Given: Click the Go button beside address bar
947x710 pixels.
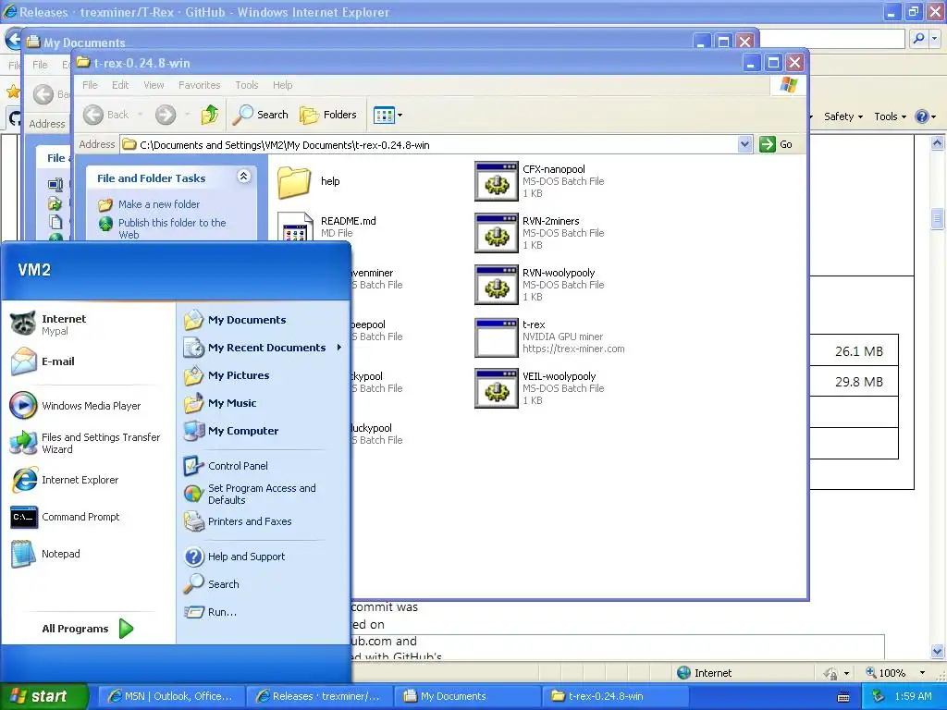Looking at the screenshot, I should [x=776, y=144].
